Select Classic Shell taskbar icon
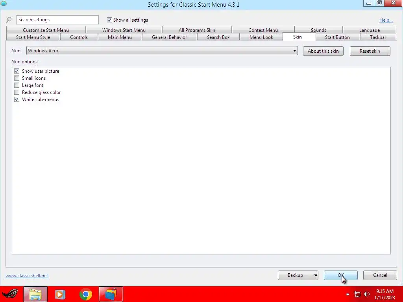 [111, 294]
